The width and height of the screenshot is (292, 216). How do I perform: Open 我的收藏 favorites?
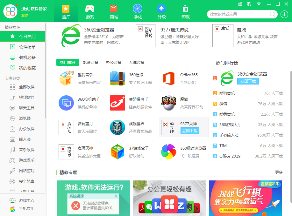pos(23,68)
